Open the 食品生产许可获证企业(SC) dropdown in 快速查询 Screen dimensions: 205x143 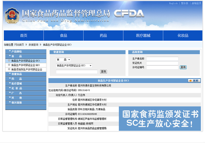74,65
